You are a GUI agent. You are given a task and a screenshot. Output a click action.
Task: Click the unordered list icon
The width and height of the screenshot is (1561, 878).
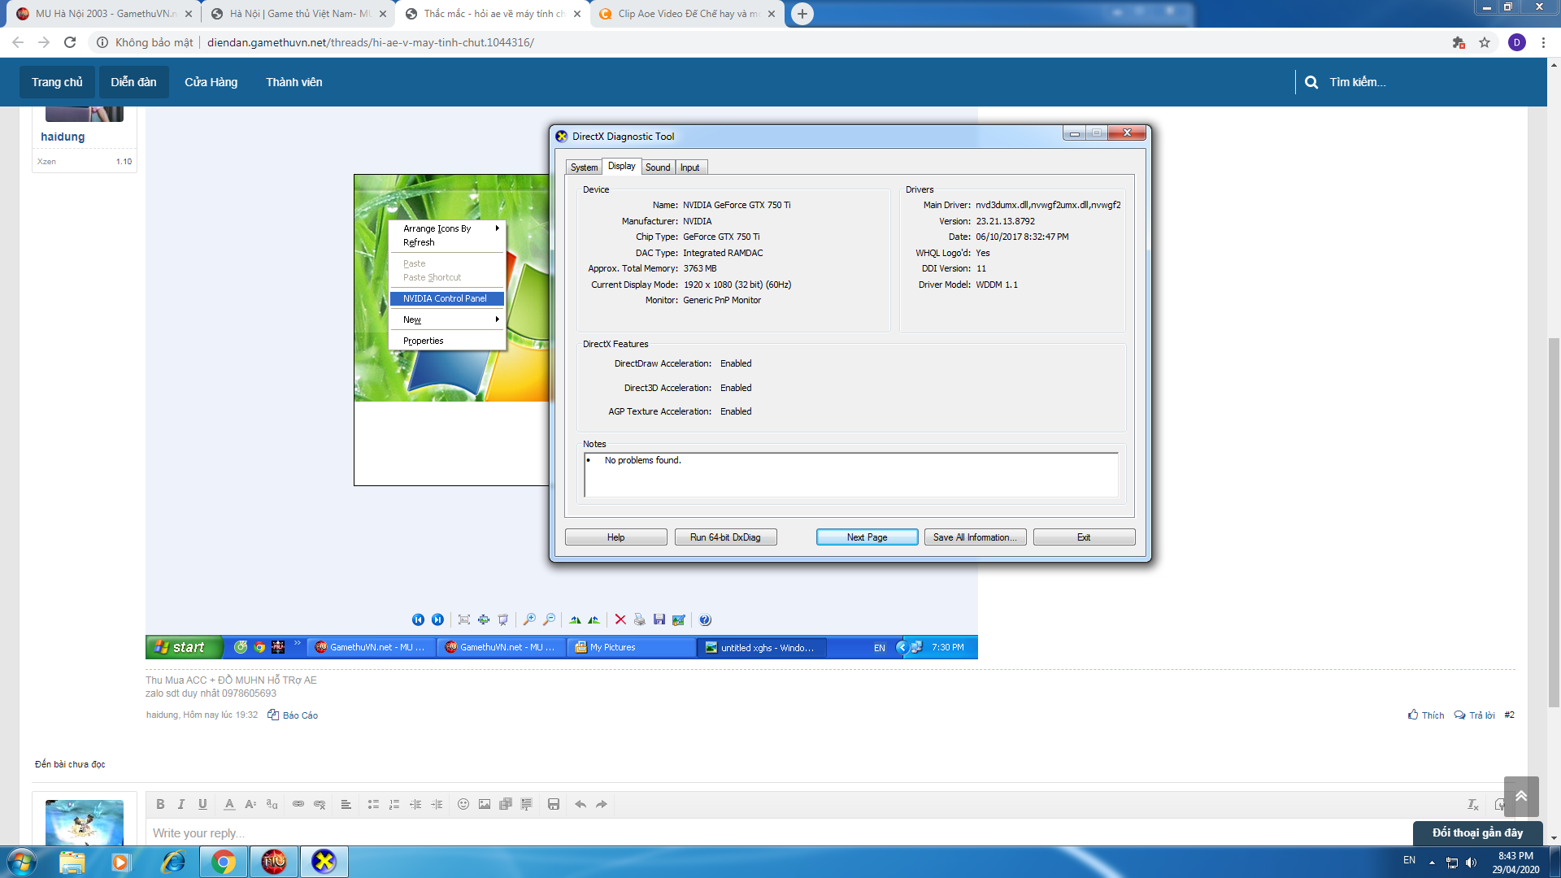(373, 804)
